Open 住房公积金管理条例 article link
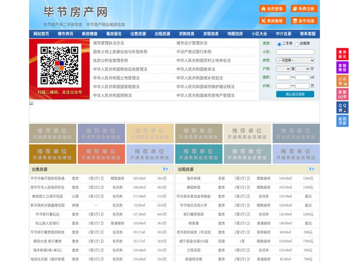Viewport: 349px width, 262px height. [x=111, y=60]
